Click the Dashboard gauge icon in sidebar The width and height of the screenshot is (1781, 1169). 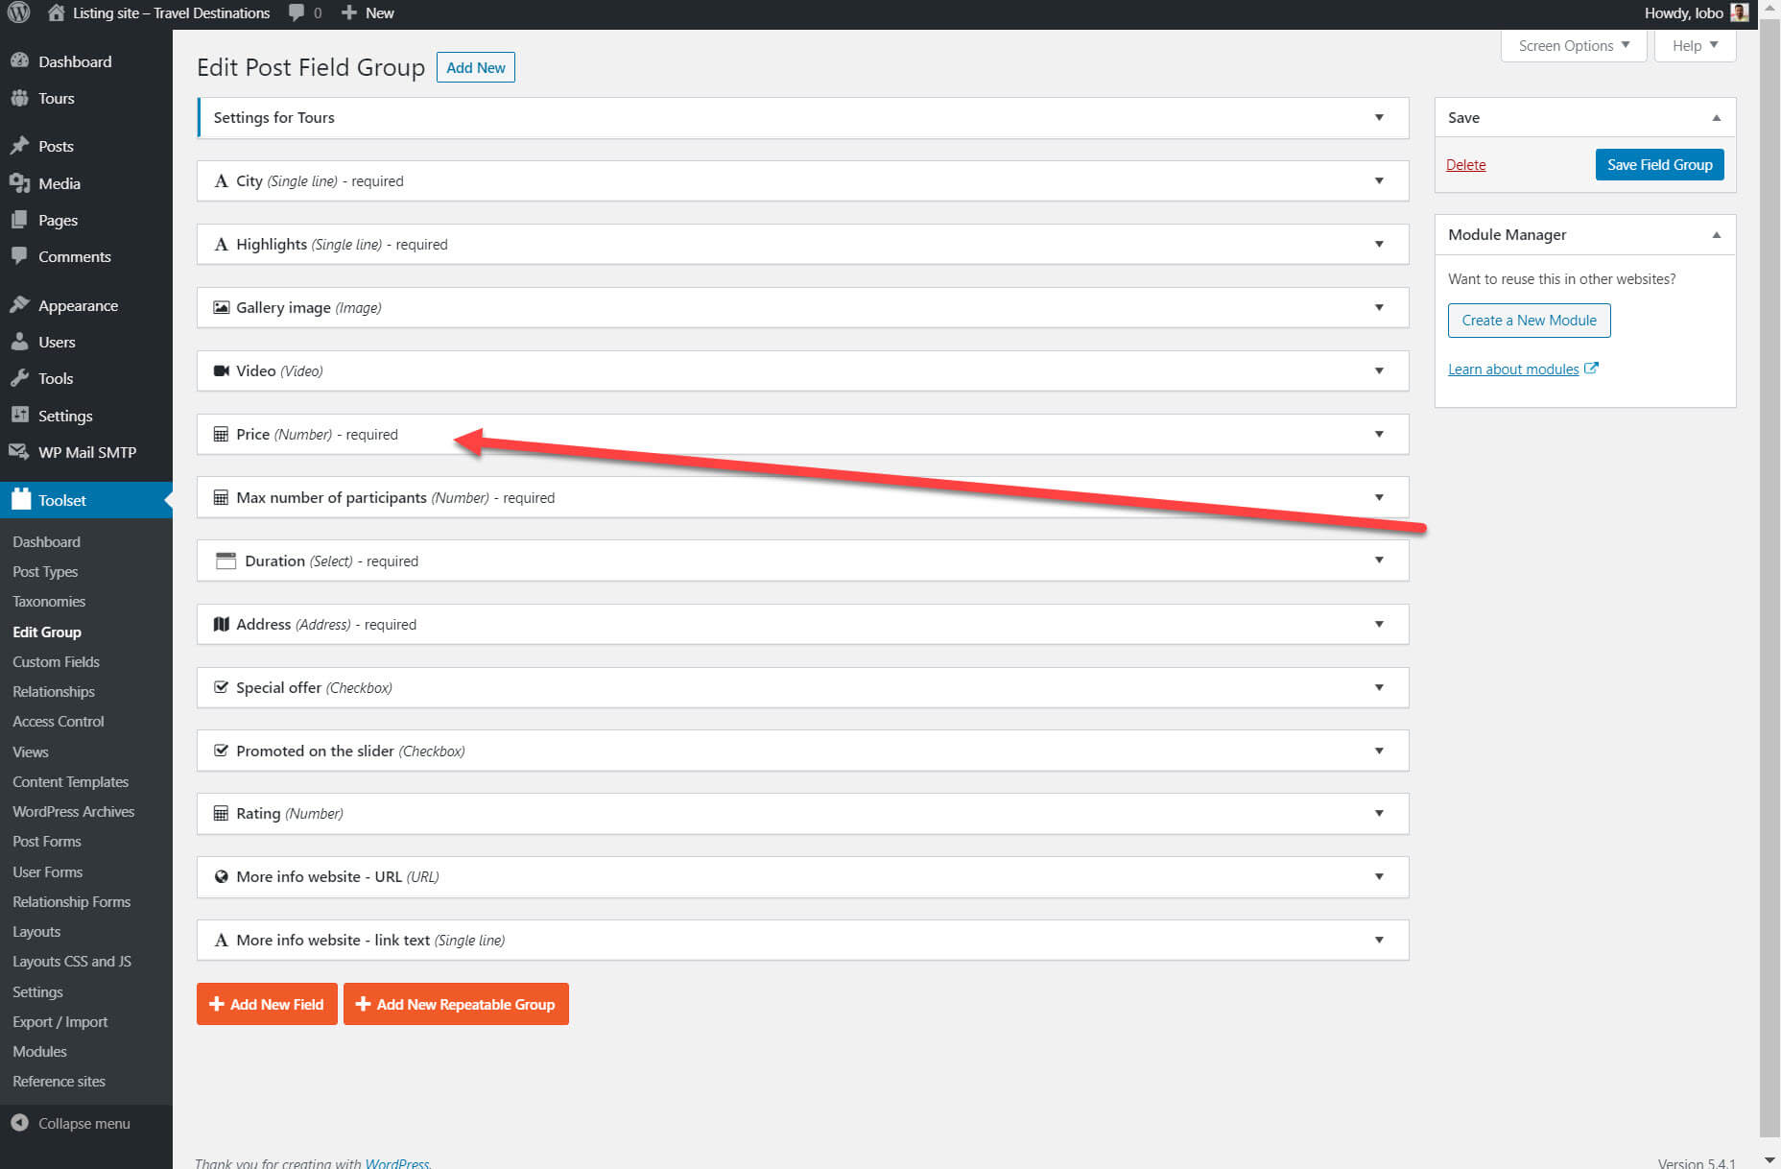coord(19,60)
